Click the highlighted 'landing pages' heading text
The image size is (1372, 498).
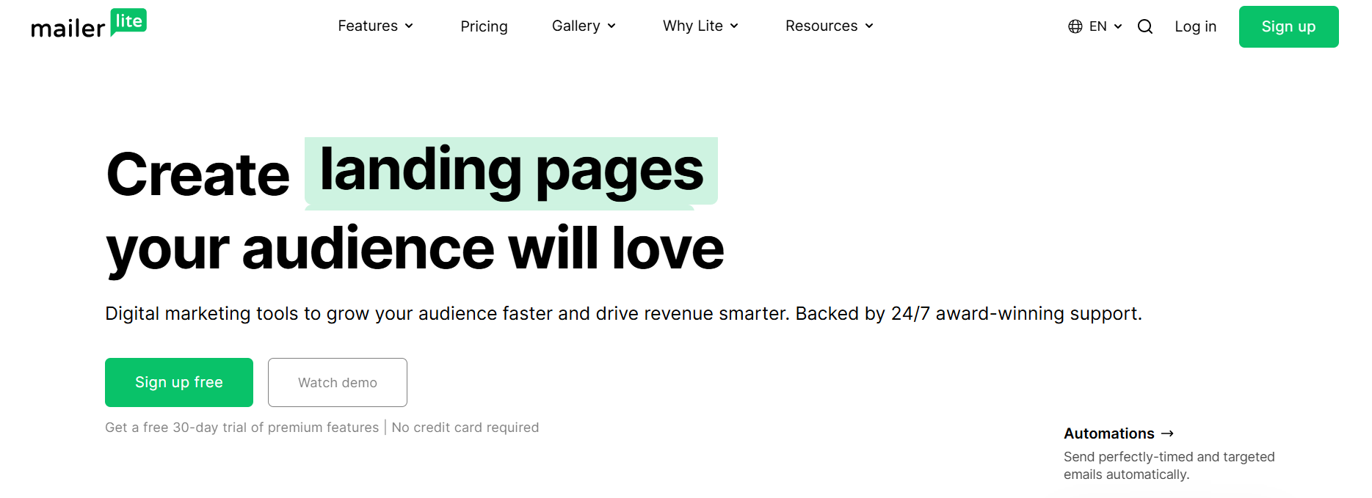(x=512, y=172)
